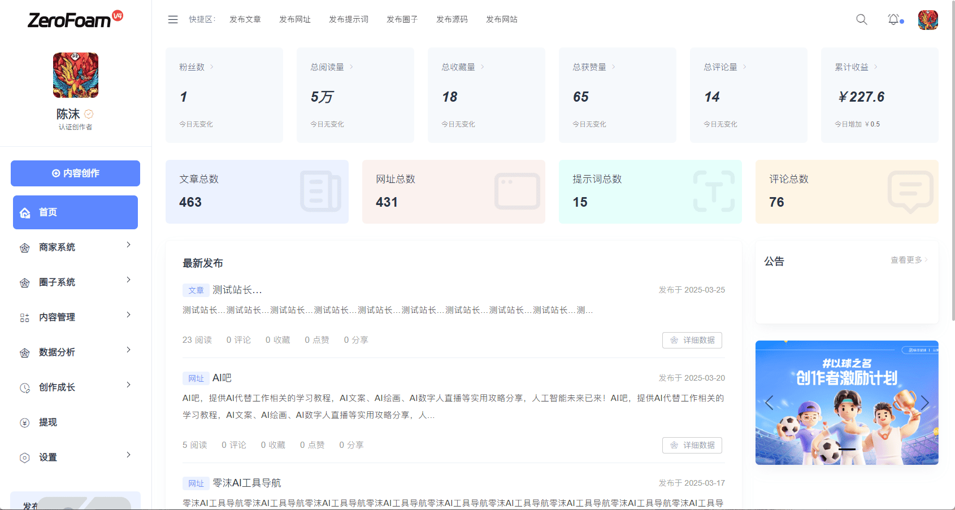Click the carousel left arrow
Screen dimensions: 955x510
click(x=769, y=403)
